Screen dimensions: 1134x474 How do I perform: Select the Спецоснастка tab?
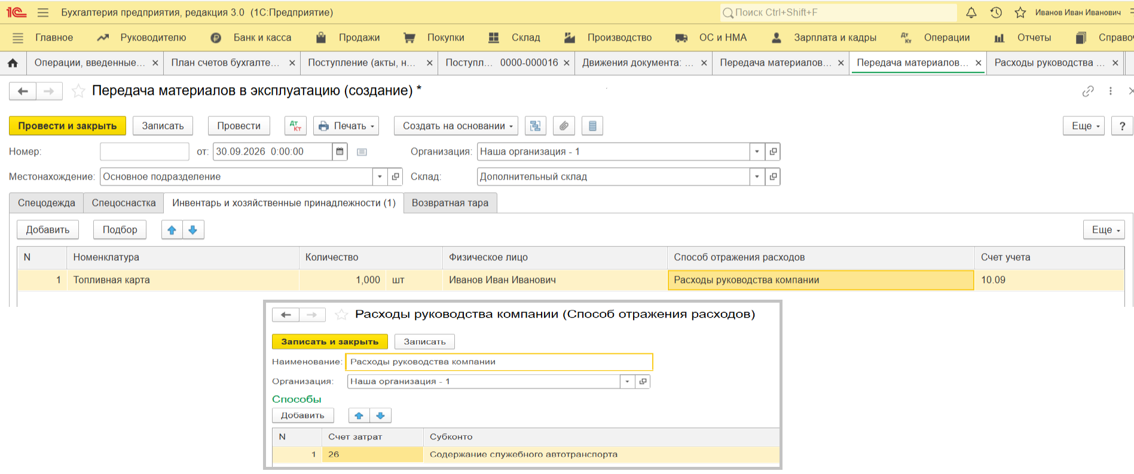[124, 203]
